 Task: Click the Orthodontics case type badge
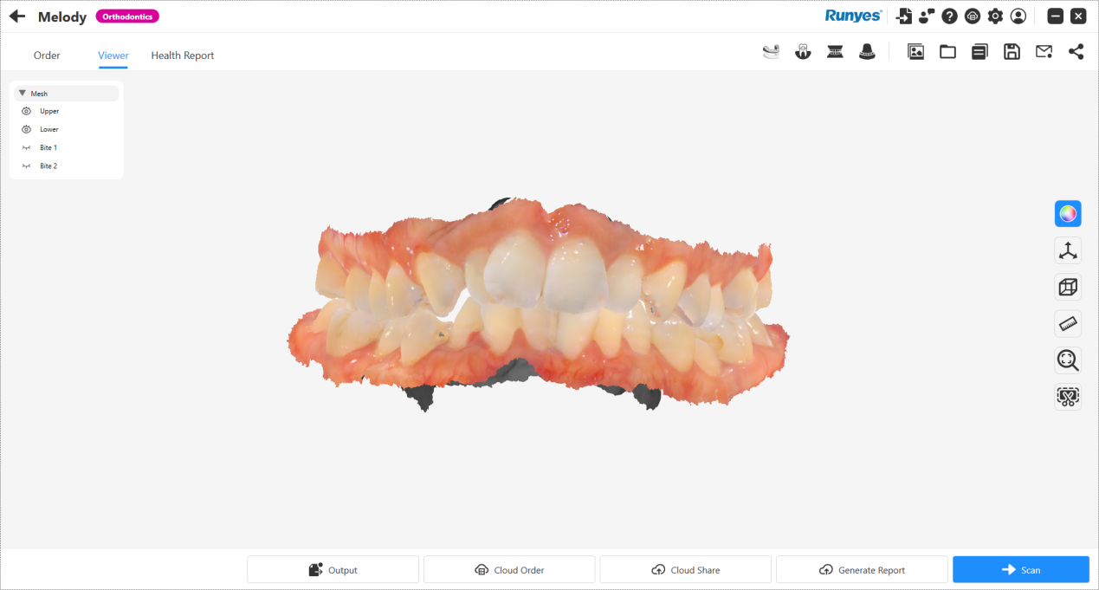[x=127, y=16]
